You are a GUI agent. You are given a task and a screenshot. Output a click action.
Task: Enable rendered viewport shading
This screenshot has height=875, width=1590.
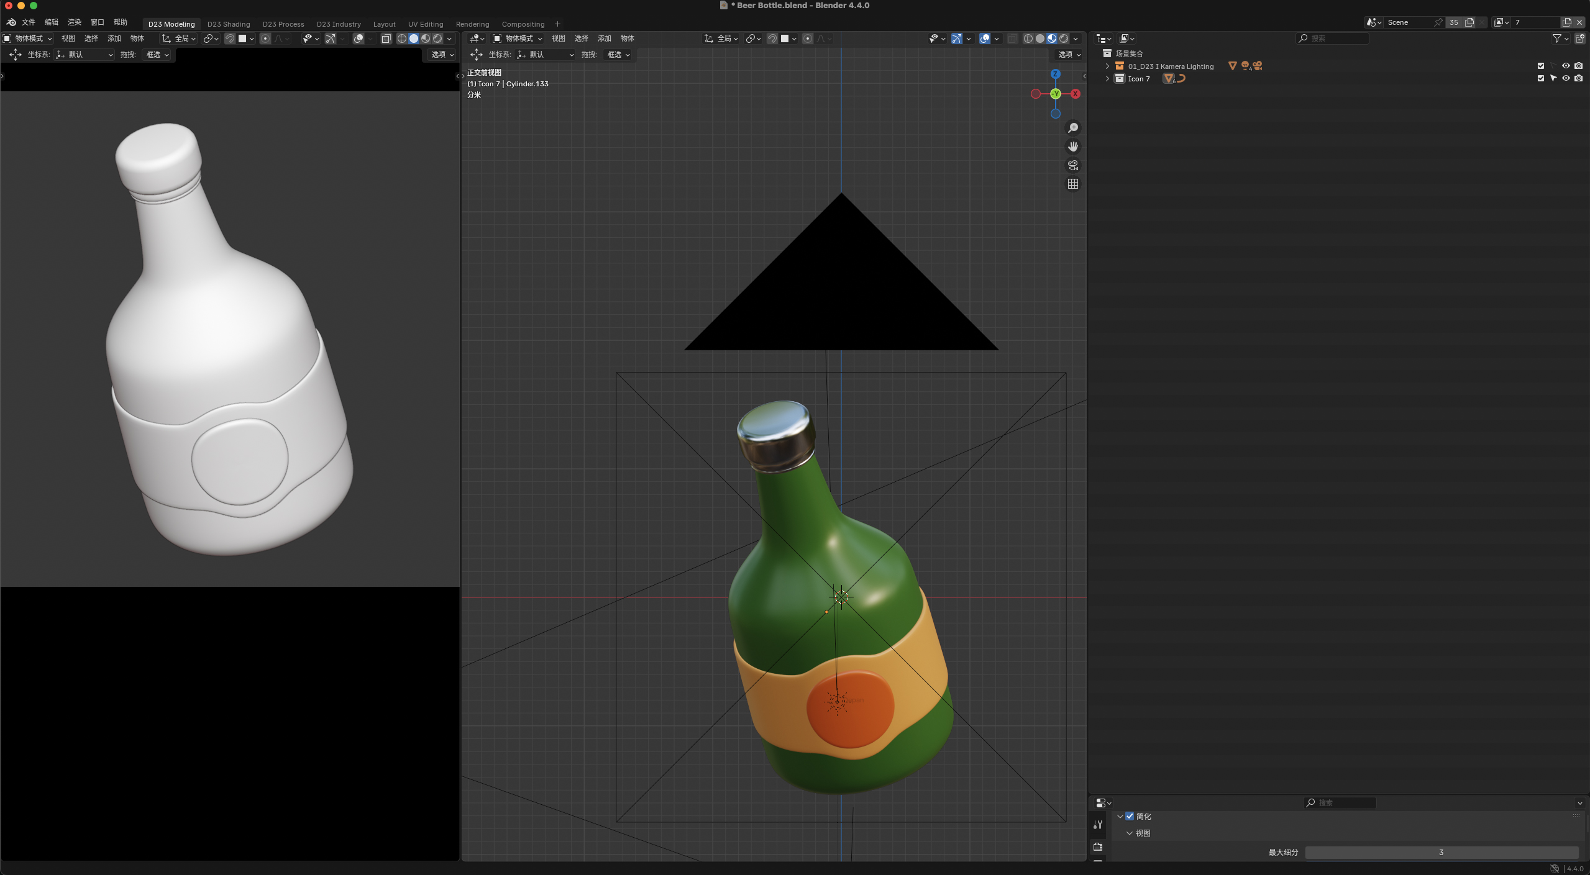1064,39
